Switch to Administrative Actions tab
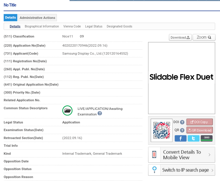 click(37, 18)
